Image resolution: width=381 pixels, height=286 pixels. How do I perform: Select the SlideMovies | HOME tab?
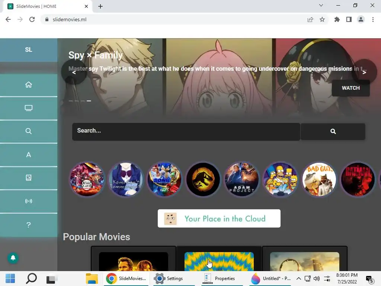point(47,6)
